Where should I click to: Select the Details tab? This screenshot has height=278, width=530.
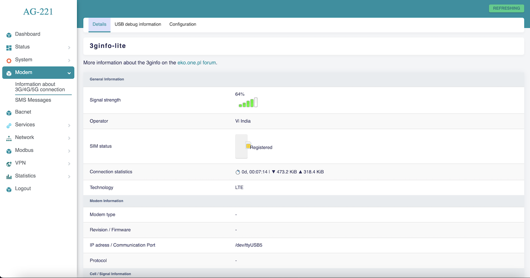[x=99, y=25]
